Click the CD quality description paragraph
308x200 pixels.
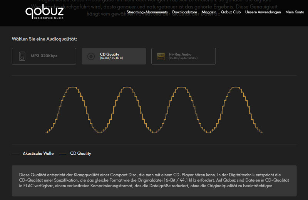pos(154,180)
